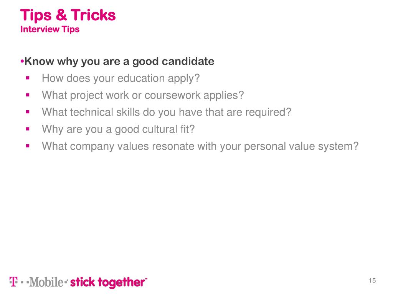The width and height of the screenshot is (393, 294).
Task: Click the 'stick together' slogan
Action: coord(108,283)
